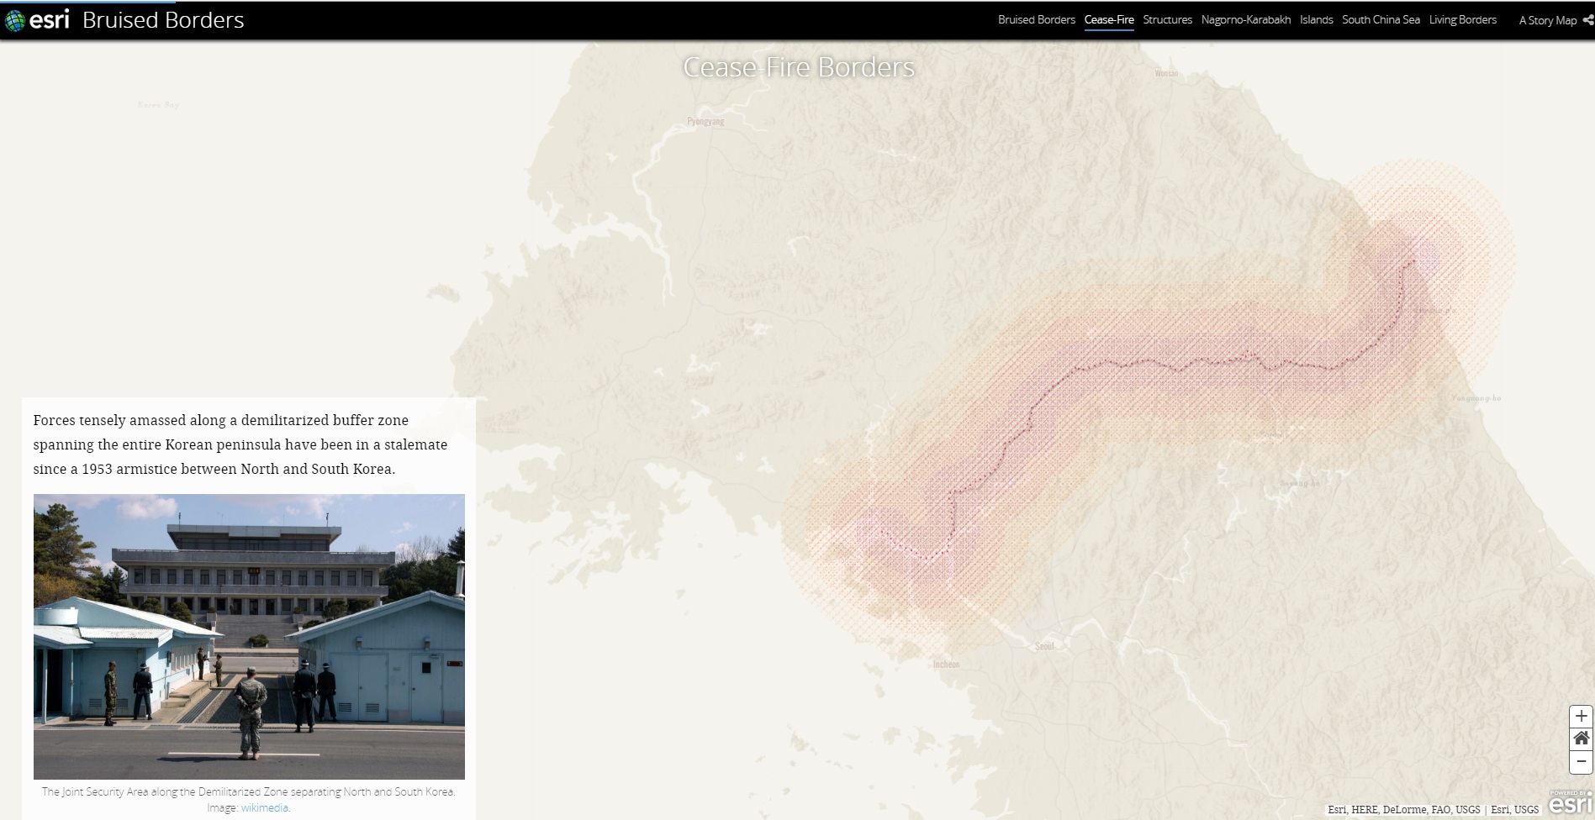1595x820 pixels.
Task: Click the Powered by Esri logo
Action: coord(1570,802)
